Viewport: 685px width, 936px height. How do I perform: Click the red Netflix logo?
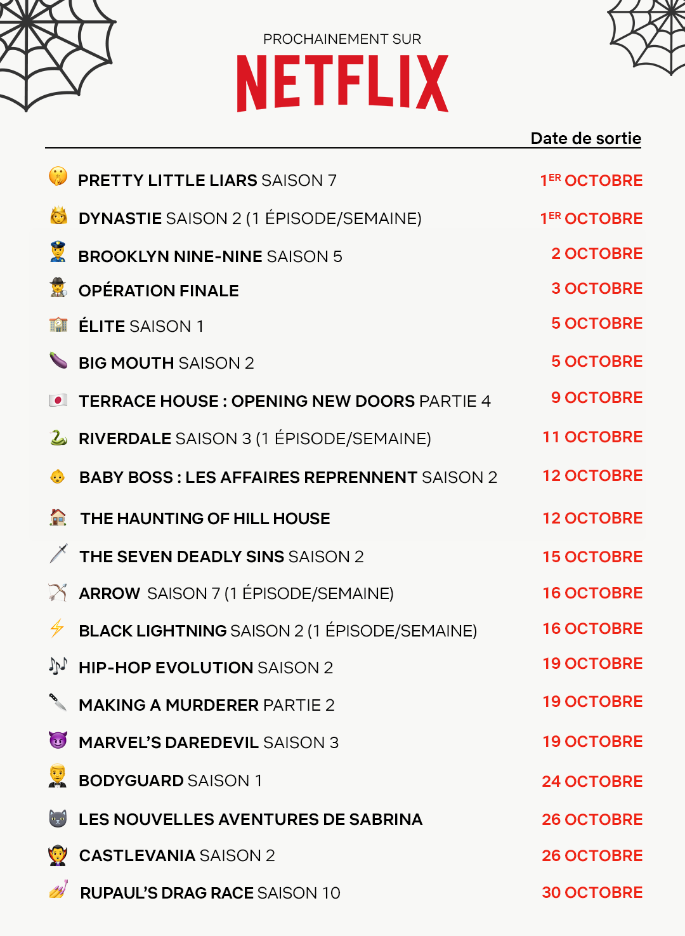tap(342, 83)
